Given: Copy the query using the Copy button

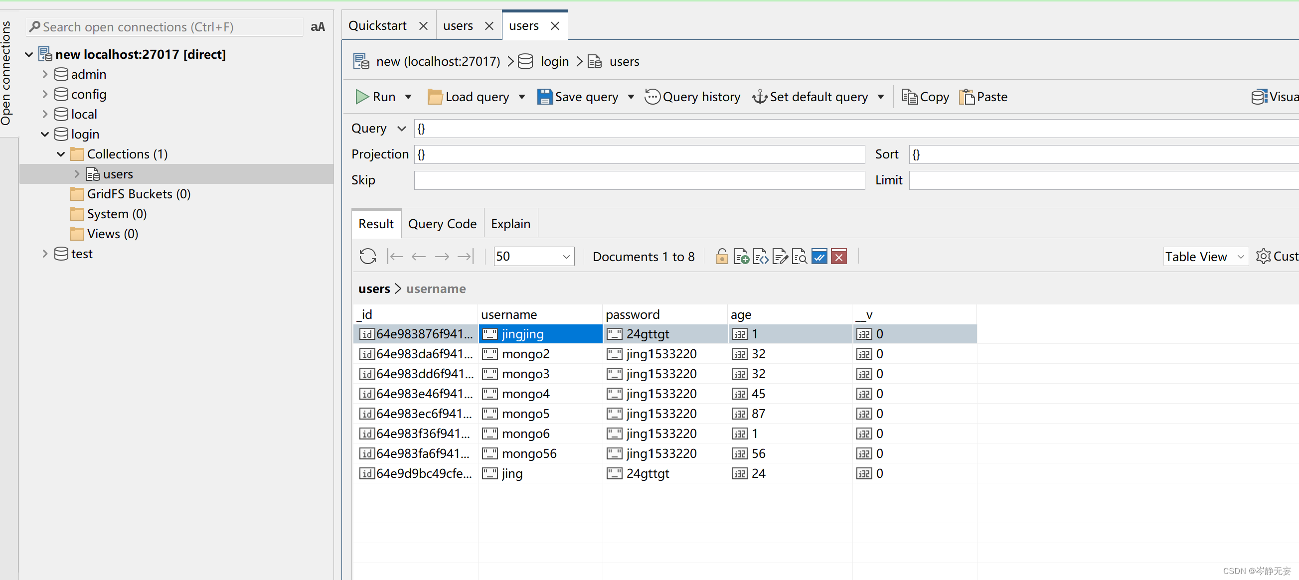Looking at the screenshot, I should pyautogui.click(x=925, y=97).
